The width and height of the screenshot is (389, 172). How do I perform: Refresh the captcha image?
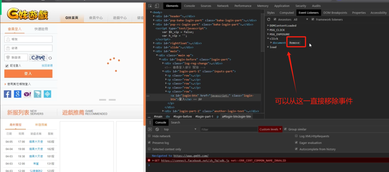tap(50, 58)
